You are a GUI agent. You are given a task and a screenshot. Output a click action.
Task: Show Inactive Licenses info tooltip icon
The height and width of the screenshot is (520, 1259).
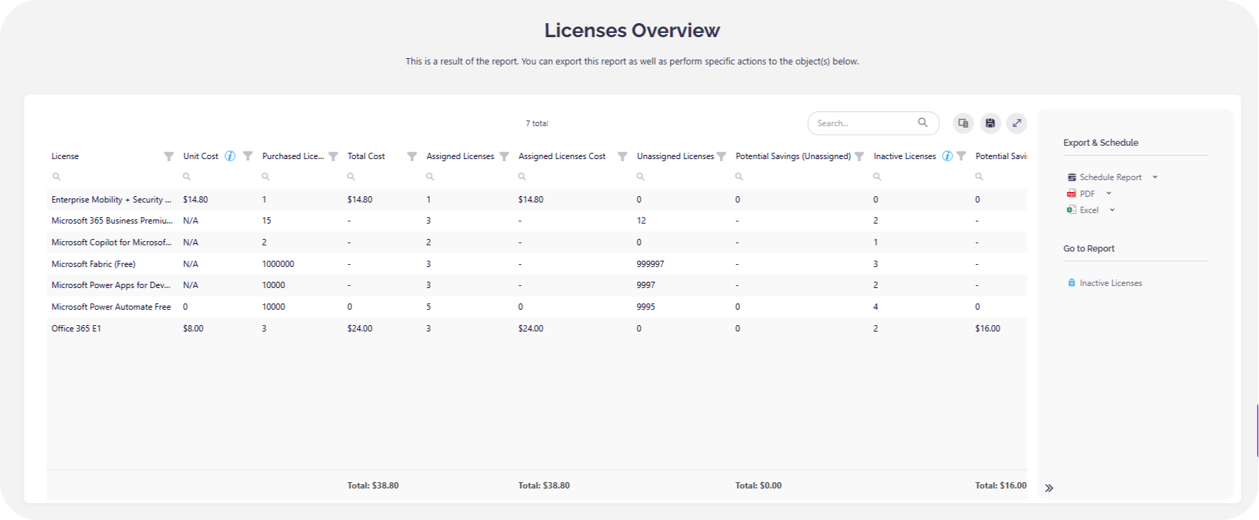(x=948, y=156)
